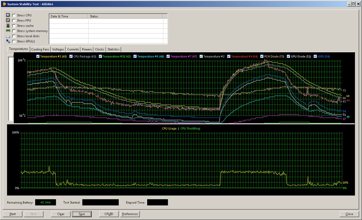This screenshot has height=220, width=362.
Task: Click the green RAM module icon
Action: click(x=8, y=31)
